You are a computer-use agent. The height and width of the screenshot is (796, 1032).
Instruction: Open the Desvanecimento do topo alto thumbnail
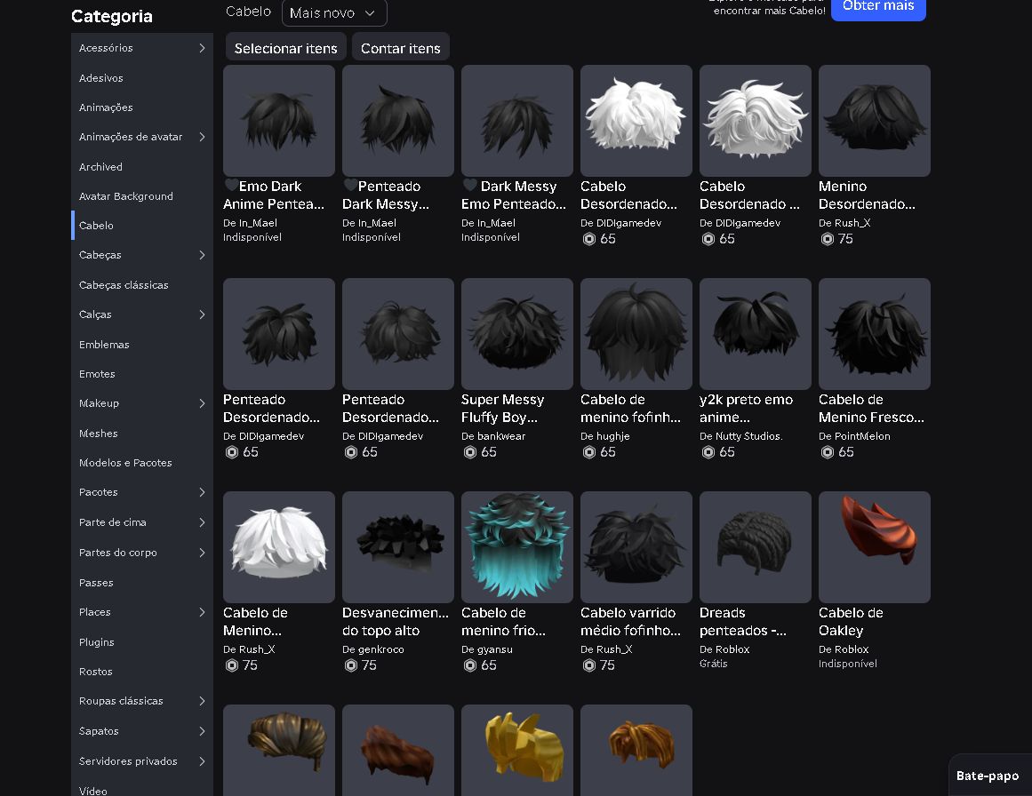pyautogui.click(x=398, y=546)
